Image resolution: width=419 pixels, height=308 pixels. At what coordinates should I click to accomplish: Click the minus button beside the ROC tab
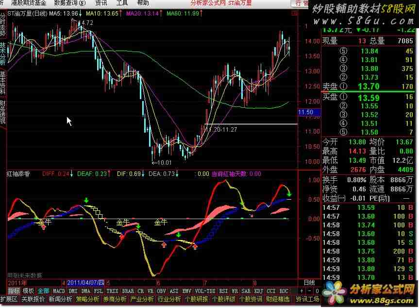pos(309,291)
